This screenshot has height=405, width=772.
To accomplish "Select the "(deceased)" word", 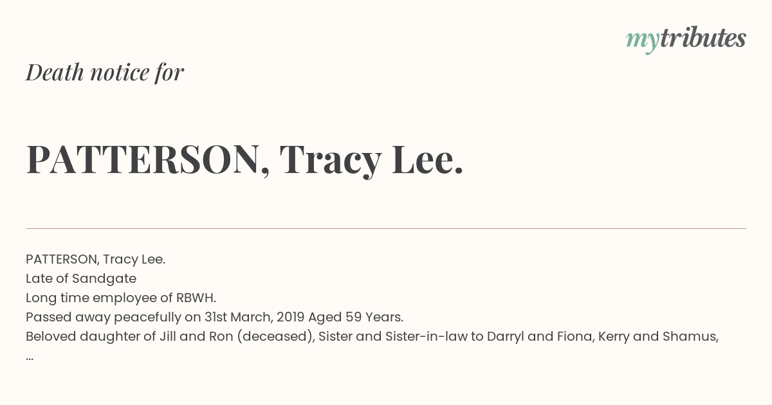I will pyautogui.click(x=275, y=337).
